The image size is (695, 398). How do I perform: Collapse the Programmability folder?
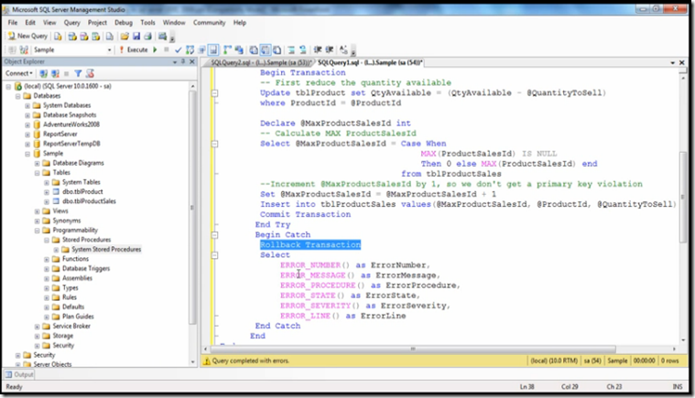coord(38,231)
